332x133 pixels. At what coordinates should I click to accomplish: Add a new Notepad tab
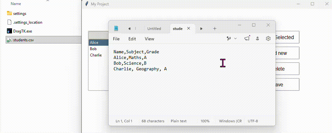coord(215,29)
